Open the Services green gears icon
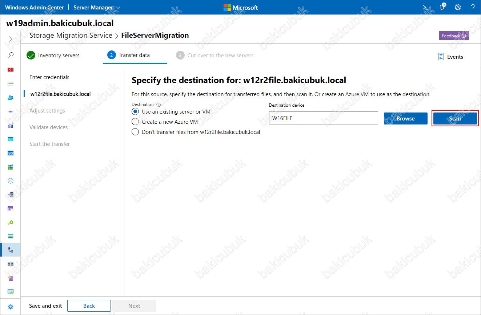 11,222
